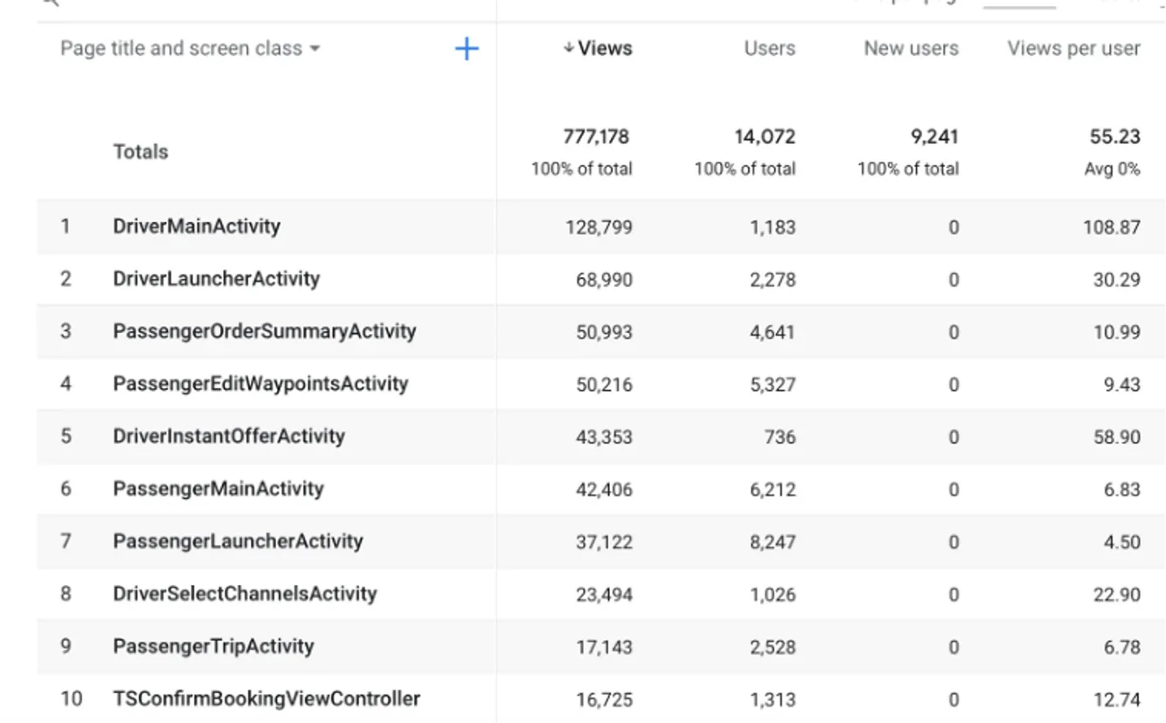Select the DriverSelectChannelsActivity row title
1166x723 pixels.
click(245, 594)
